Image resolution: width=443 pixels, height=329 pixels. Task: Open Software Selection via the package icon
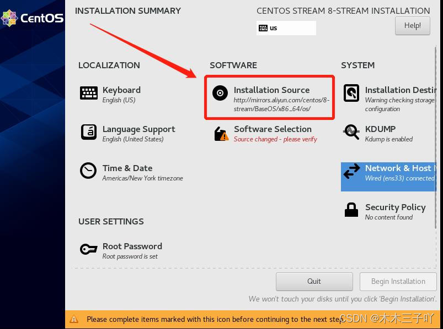tap(220, 133)
